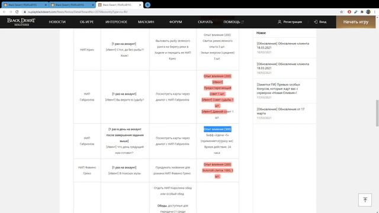Open the ОБ ИГРЕ menu
Image resolution: width=379 pixels, height=213 pixels.
click(x=86, y=22)
